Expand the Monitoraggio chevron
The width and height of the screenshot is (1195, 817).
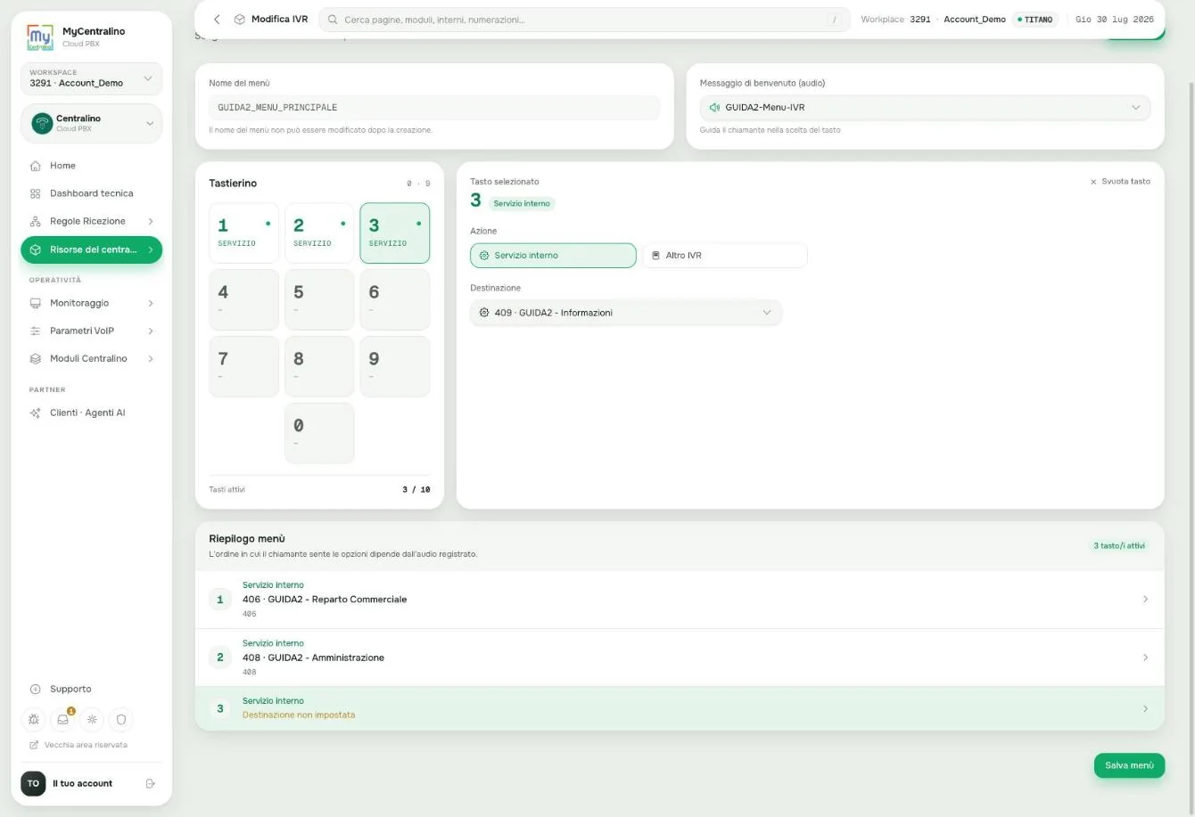(150, 303)
